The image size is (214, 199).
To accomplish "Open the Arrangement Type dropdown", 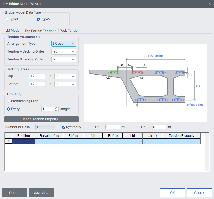I will [x=64, y=44].
